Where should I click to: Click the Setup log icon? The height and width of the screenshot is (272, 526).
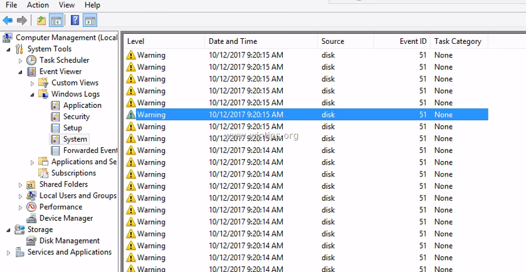click(55, 128)
